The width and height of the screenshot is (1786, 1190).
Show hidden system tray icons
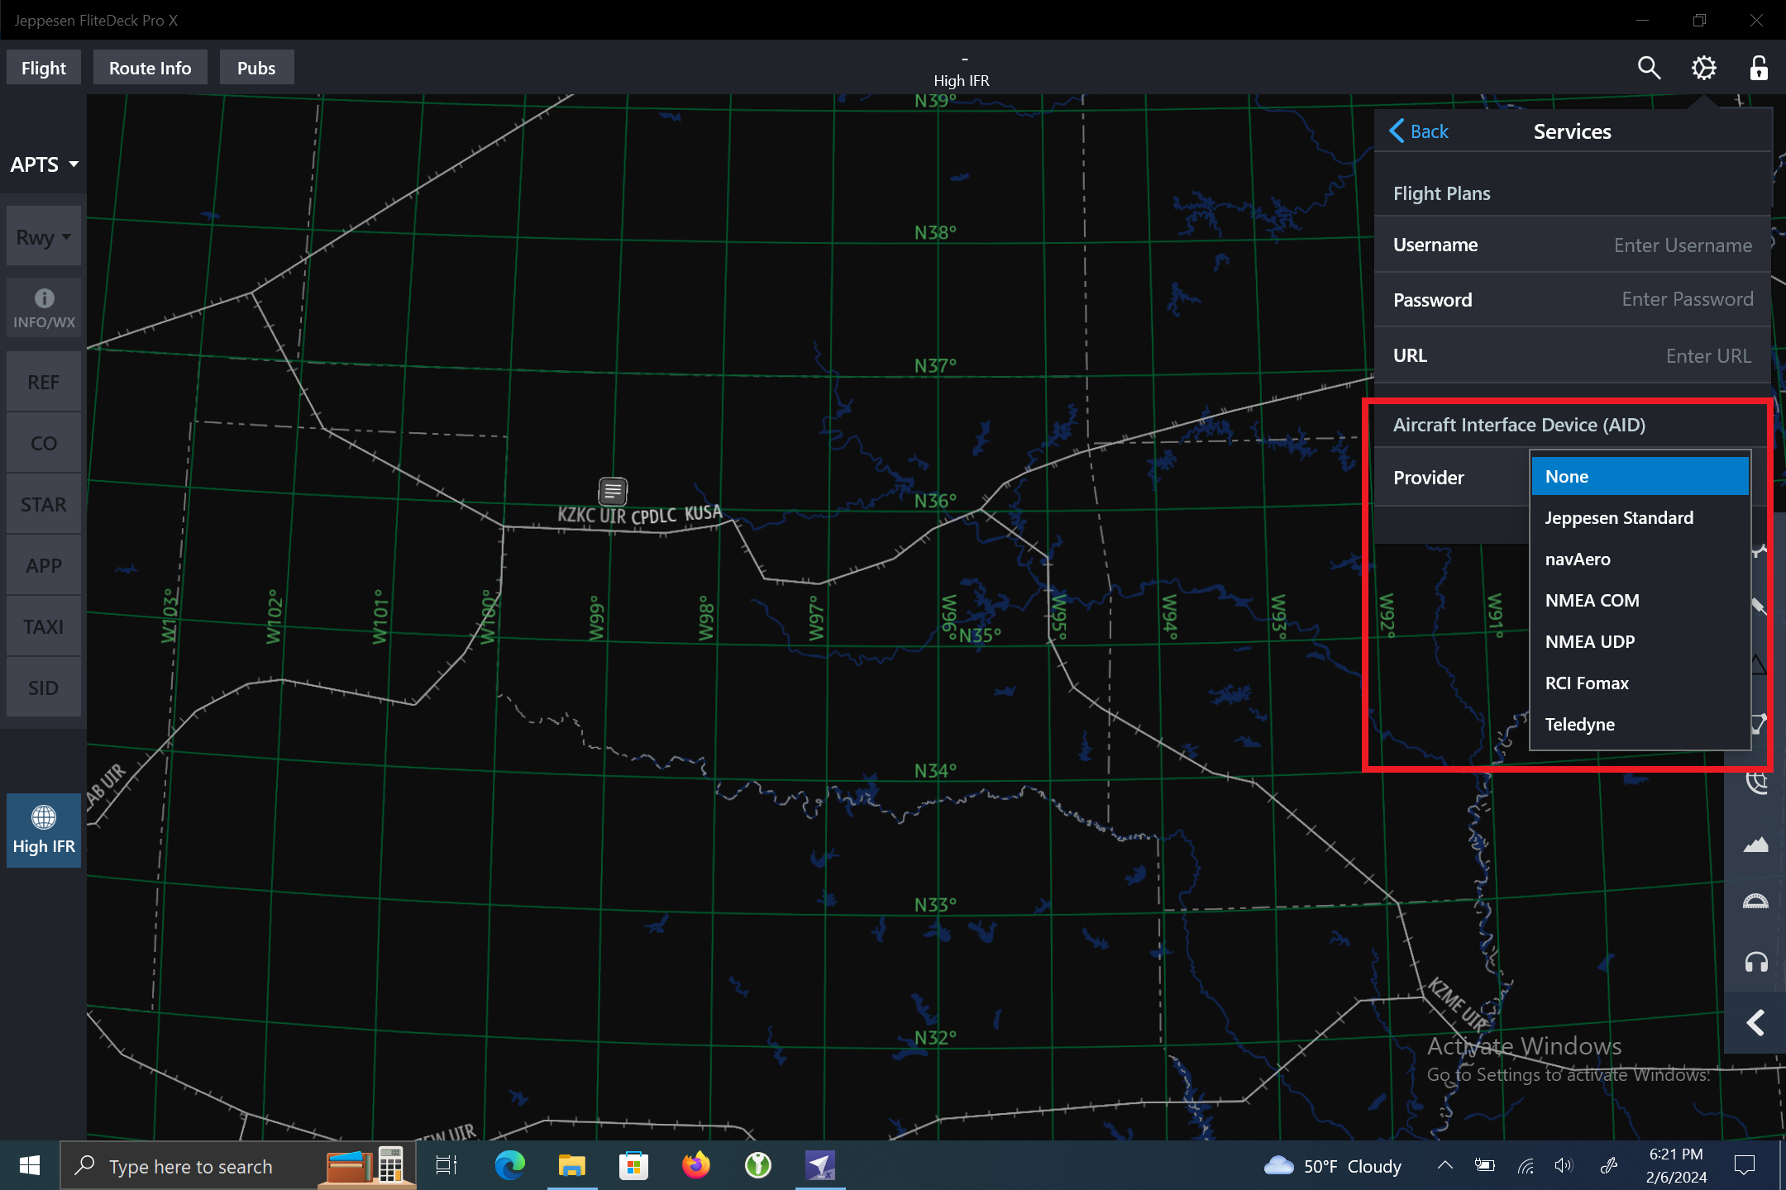point(1445,1165)
